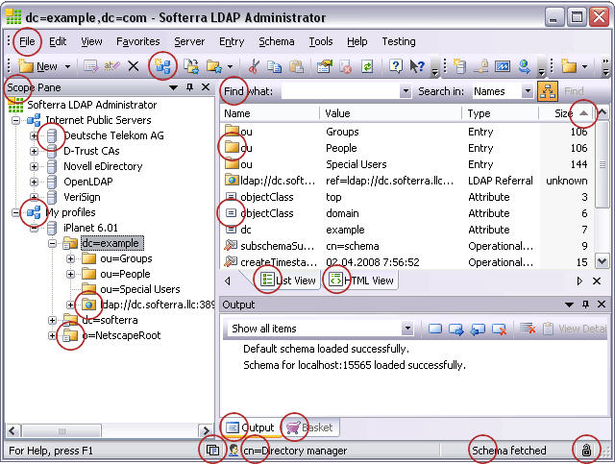The width and height of the screenshot is (615, 464).
Task: Expand the OpenLDAP tree node
Action: pyautogui.click(x=34, y=182)
